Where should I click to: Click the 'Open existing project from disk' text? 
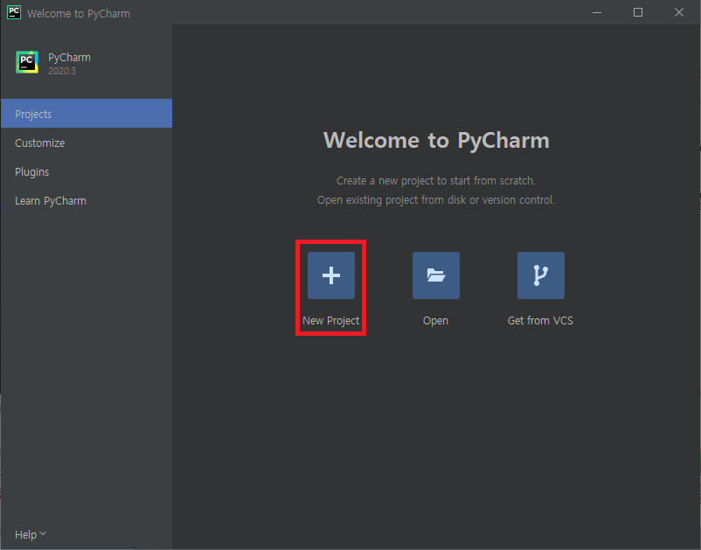point(436,200)
